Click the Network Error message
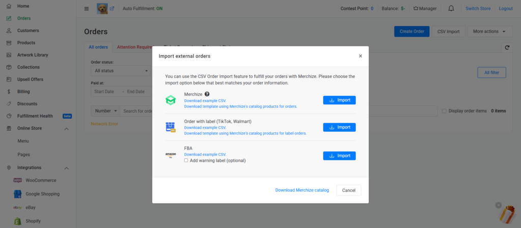Screen dimensions: 521x228 [x=104, y=124]
